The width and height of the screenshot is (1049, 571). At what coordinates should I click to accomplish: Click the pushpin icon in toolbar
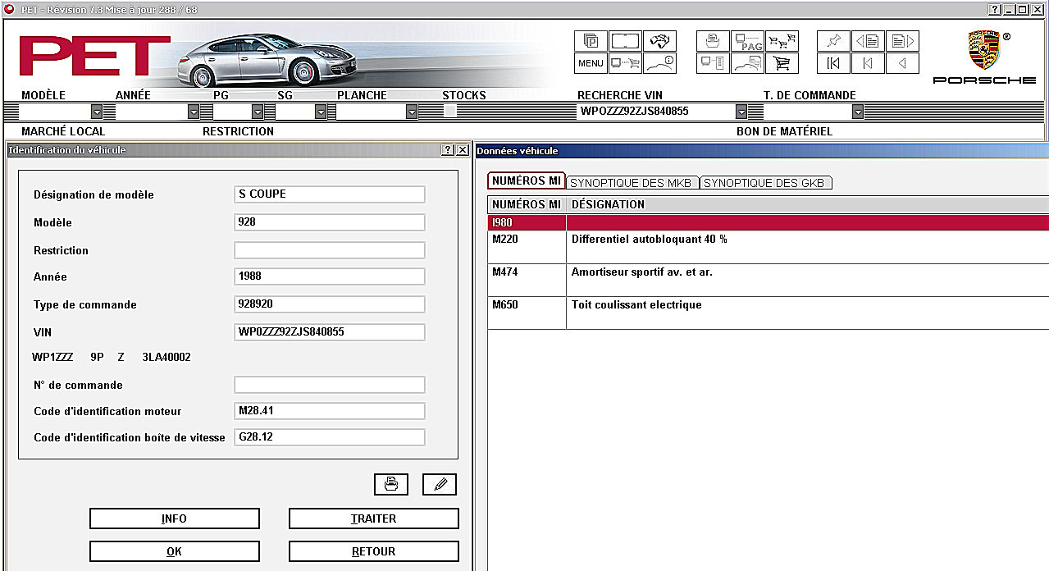[833, 41]
